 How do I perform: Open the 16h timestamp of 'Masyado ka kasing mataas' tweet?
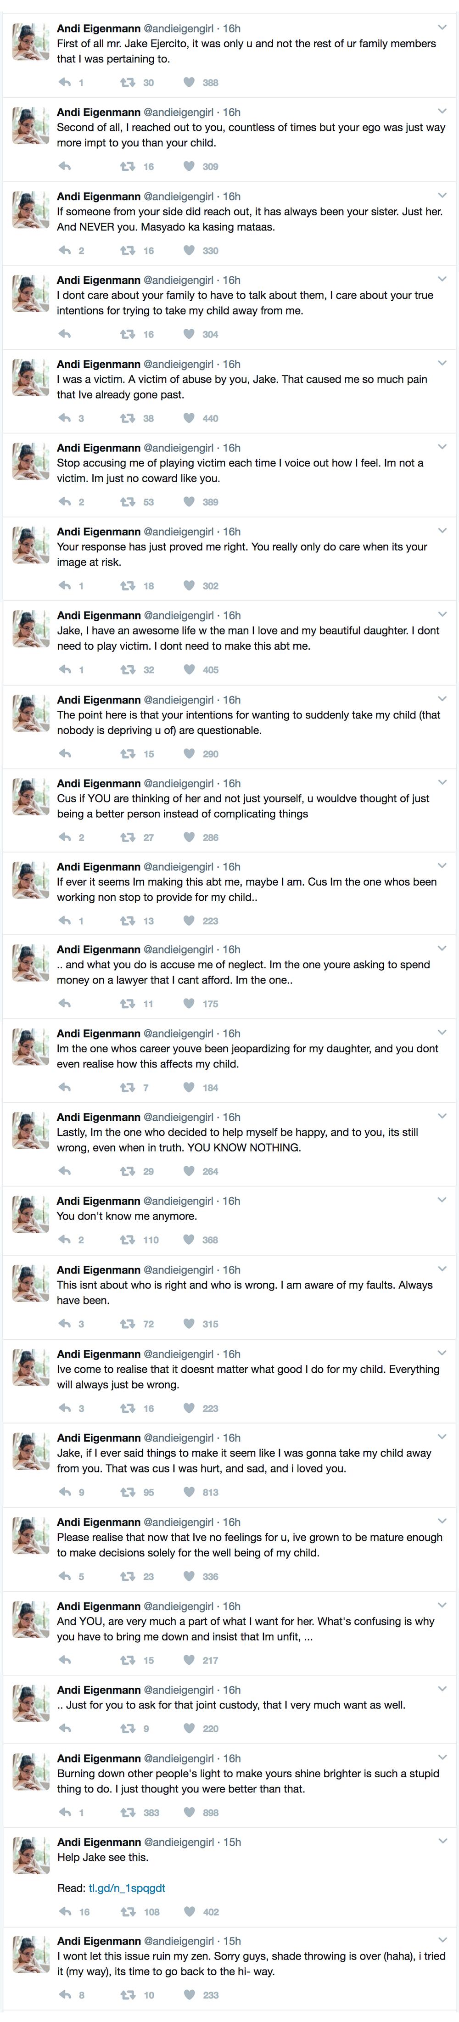click(x=231, y=196)
